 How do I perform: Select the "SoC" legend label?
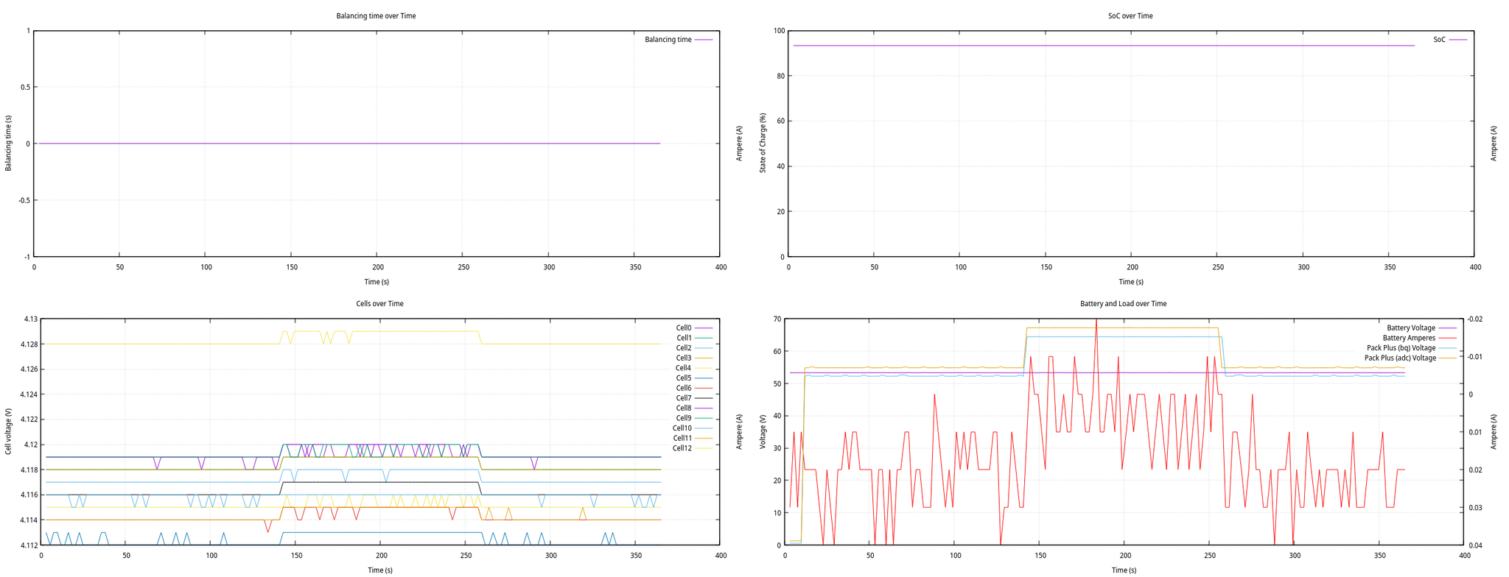(x=1439, y=40)
